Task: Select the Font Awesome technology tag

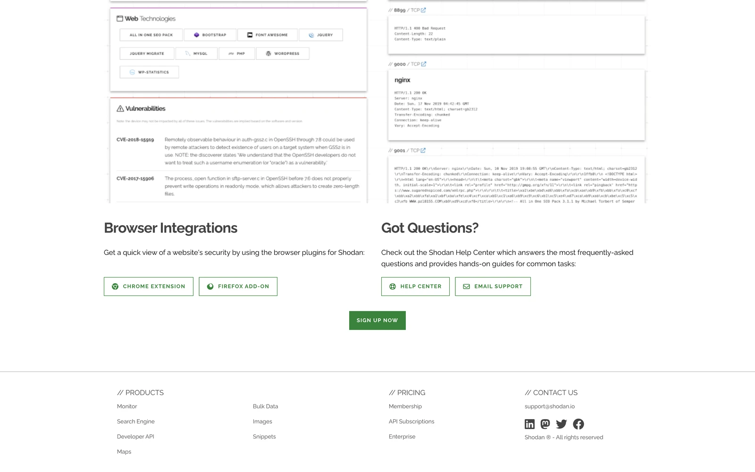Action: (267, 35)
